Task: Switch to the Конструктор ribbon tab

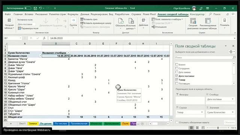Action: [197, 14]
